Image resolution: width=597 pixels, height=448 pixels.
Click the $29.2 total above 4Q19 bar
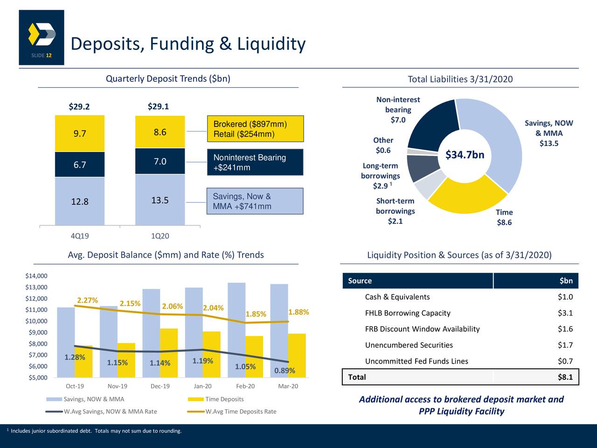pyautogui.click(x=79, y=106)
